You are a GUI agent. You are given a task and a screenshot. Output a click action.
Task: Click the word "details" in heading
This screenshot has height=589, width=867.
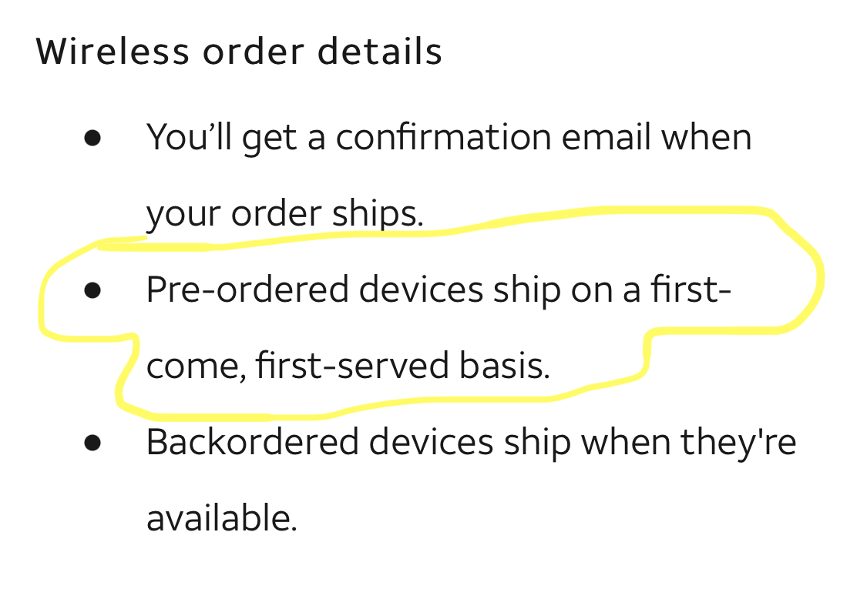click(380, 52)
